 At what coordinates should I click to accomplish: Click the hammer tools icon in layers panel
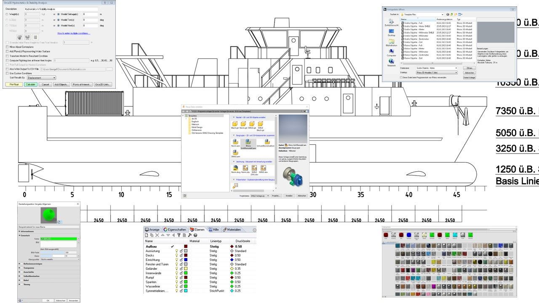click(189, 235)
